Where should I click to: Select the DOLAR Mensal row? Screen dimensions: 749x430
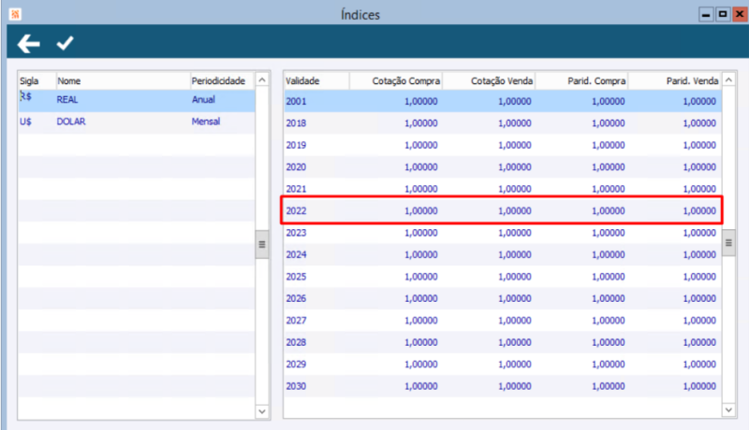137,122
